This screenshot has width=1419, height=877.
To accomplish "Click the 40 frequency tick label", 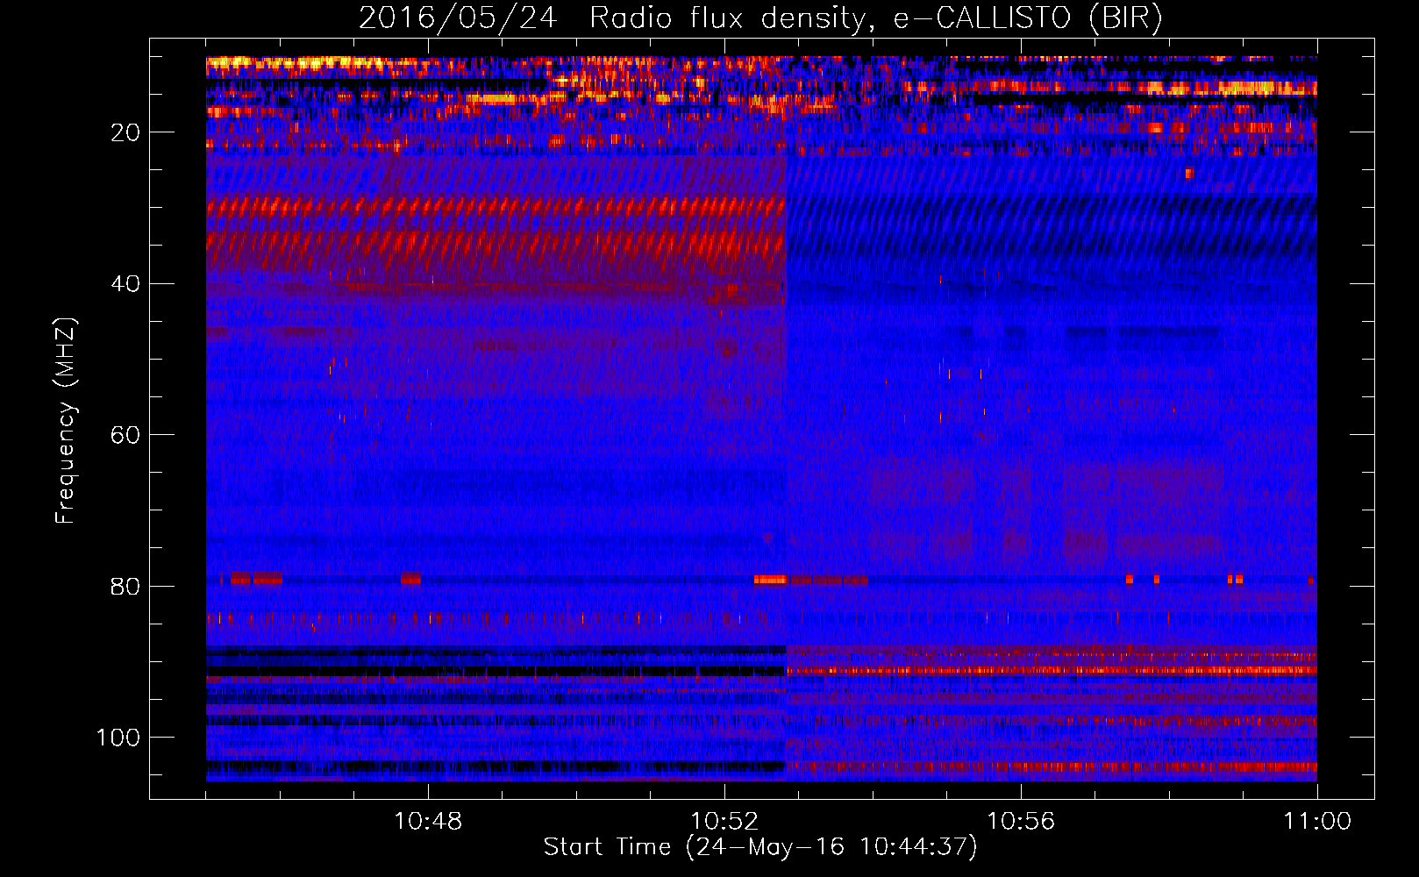I will [x=125, y=284].
